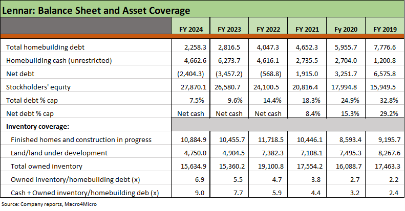Click the 'Net debt' row label
The height and width of the screenshot is (211, 405).
(x=20, y=74)
